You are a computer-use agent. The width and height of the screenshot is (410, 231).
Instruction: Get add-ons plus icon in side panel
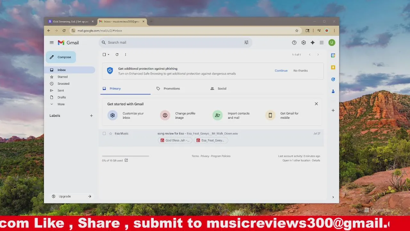pyautogui.click(x=333, y=110)
